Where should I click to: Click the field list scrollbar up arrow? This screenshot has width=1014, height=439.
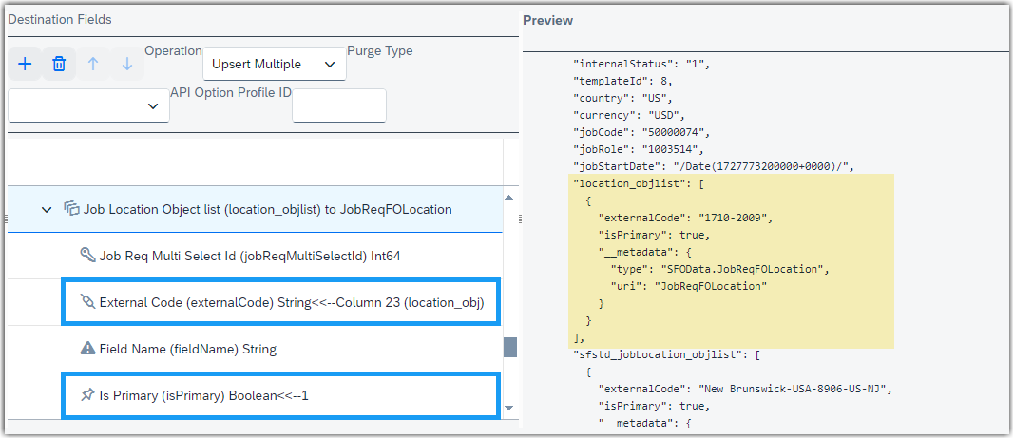click(x=509, y=198)
